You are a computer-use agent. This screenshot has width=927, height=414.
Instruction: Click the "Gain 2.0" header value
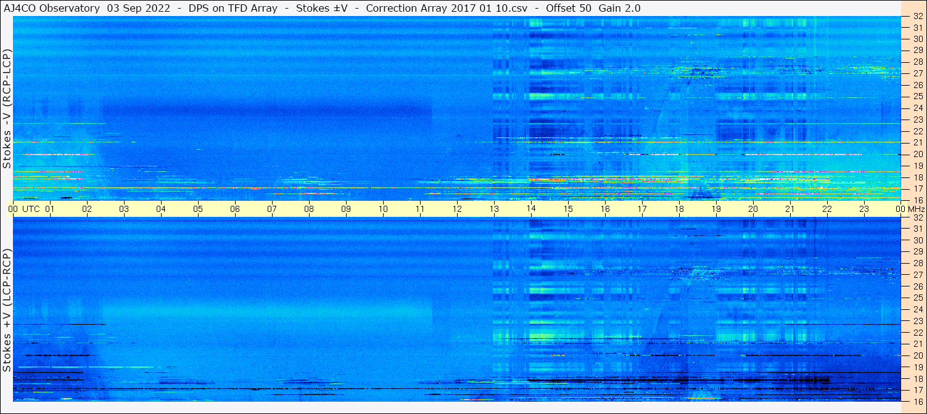point(619,8)
